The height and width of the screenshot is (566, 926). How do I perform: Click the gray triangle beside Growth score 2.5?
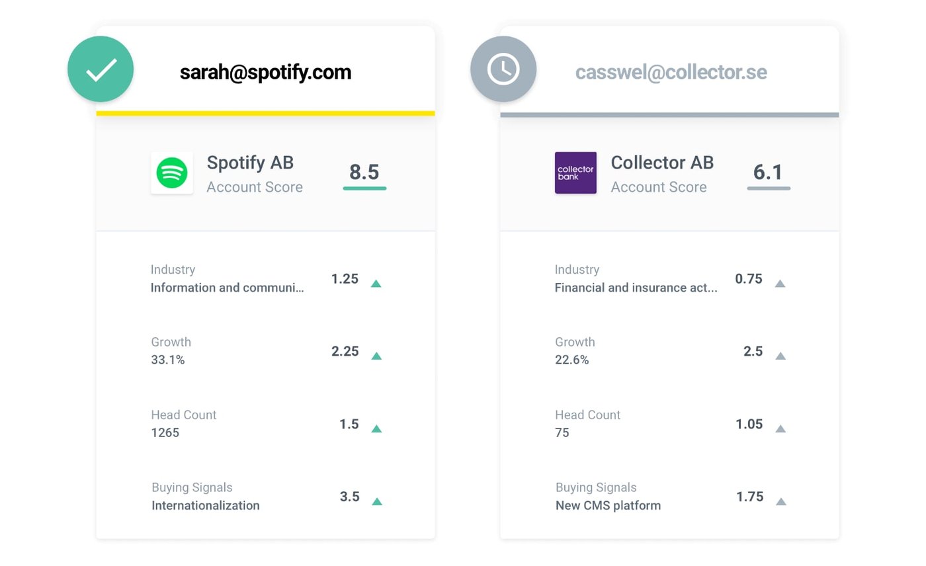(780, 355)
